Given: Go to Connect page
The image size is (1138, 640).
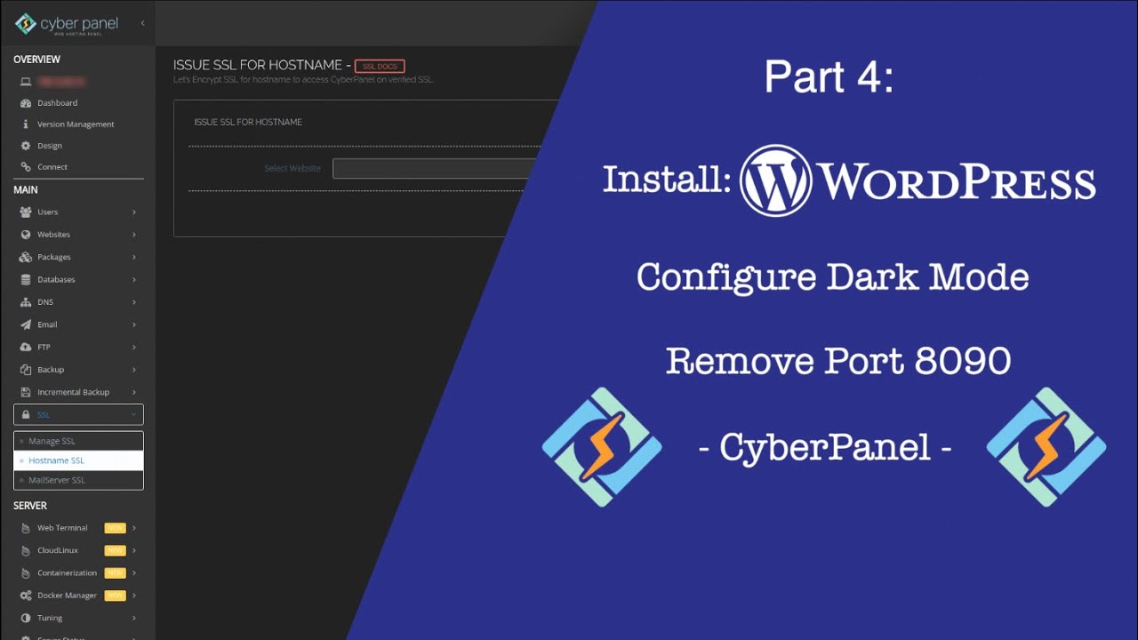Looking at the screenshot, I should tap(52, 167).
